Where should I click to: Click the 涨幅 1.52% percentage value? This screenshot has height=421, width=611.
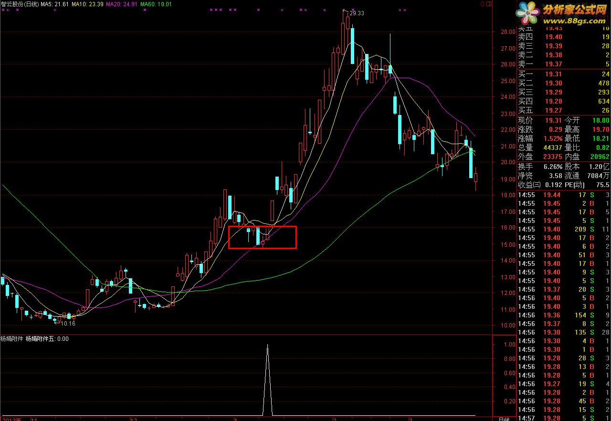[553, 138]
